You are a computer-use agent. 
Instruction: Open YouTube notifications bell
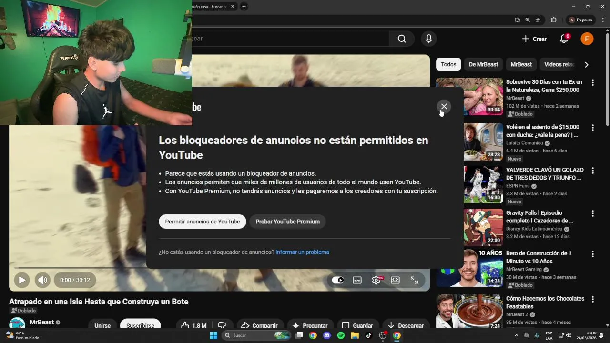pyautogui.click(x=564, y=39)
